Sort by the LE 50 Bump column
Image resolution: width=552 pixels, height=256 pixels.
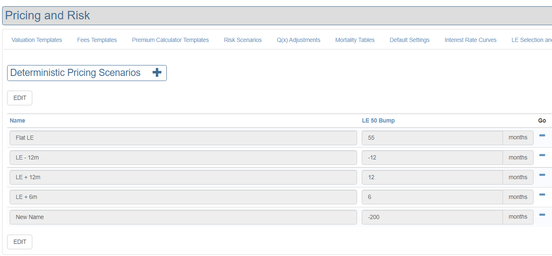tap(378, 120)
